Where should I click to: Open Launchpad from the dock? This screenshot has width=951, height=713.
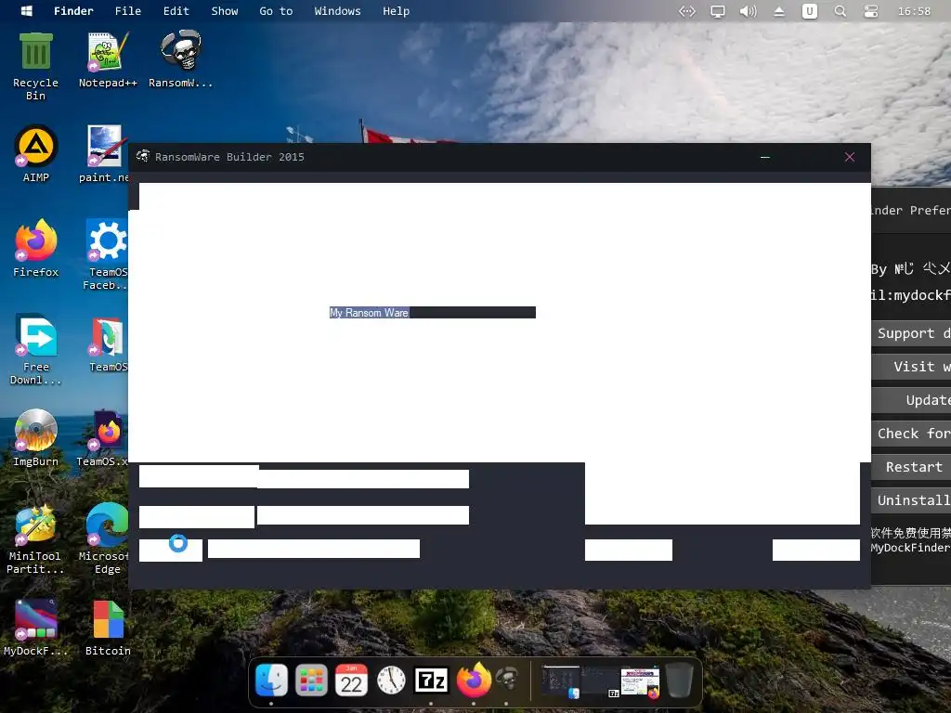coord(311,681)
